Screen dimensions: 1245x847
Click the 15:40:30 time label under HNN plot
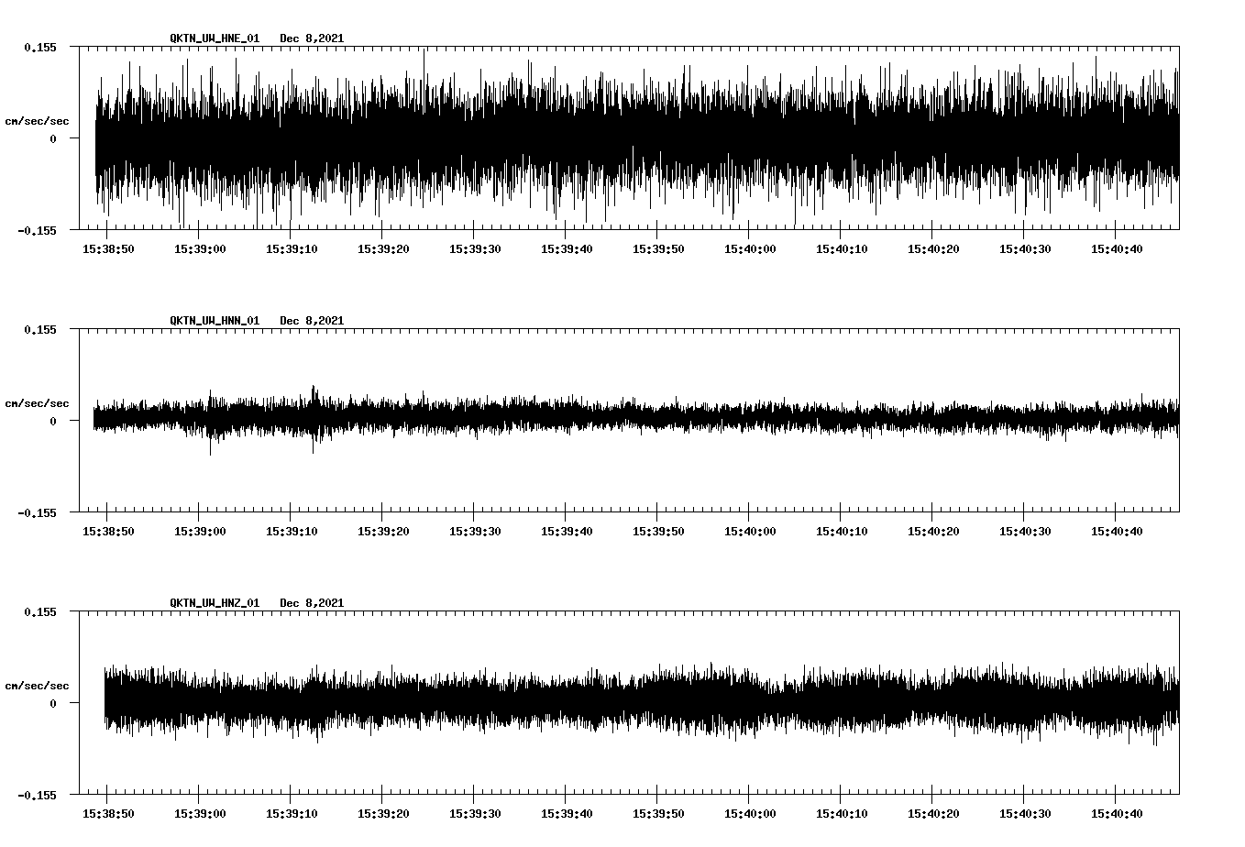[1025, 532]
